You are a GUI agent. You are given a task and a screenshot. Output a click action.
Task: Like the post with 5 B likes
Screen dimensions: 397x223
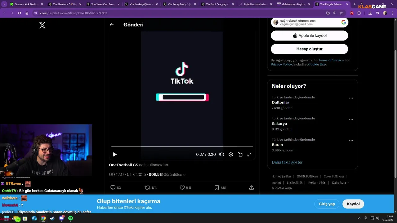pos(185,187)
